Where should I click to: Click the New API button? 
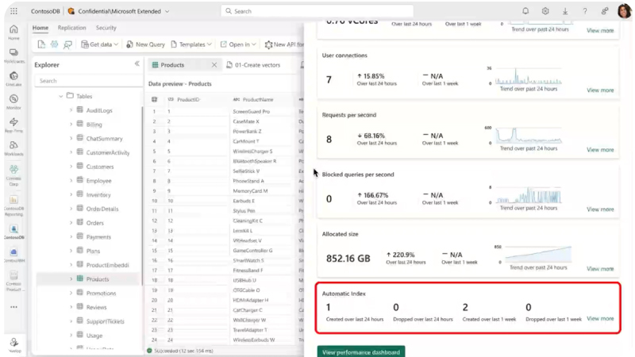pyautogui.click(x=284, y=44)
